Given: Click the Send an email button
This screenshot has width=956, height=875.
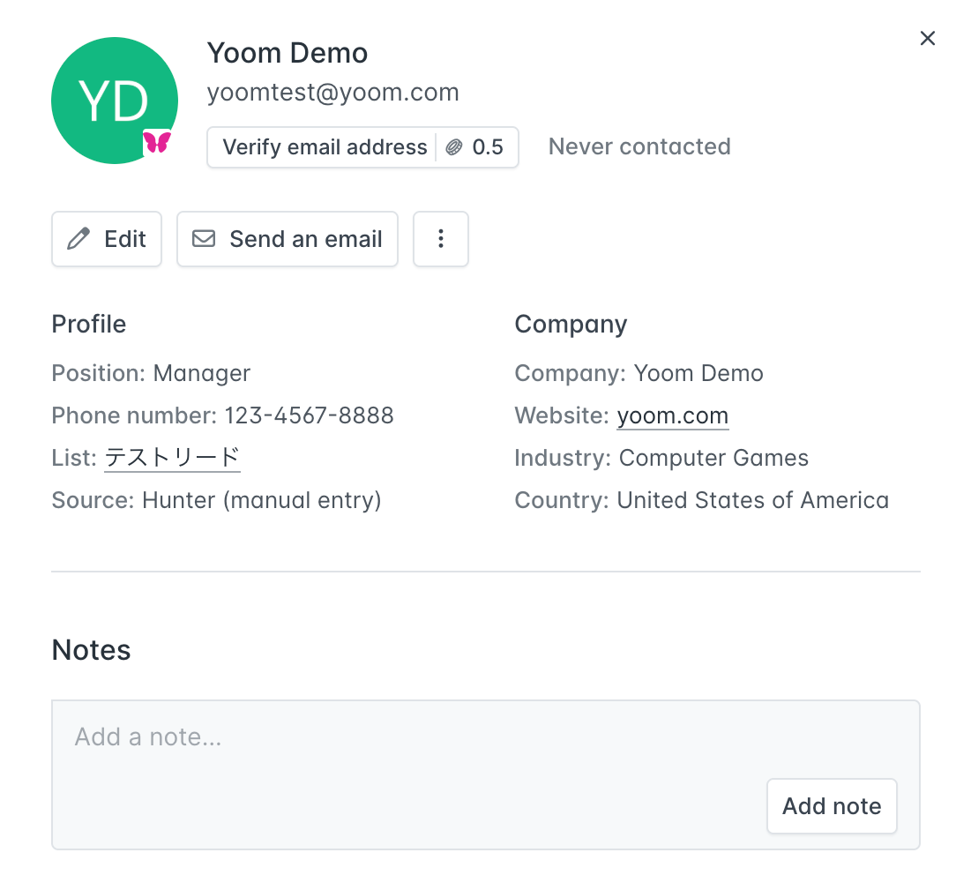Looking at the screenshot, I should point(288,239).
